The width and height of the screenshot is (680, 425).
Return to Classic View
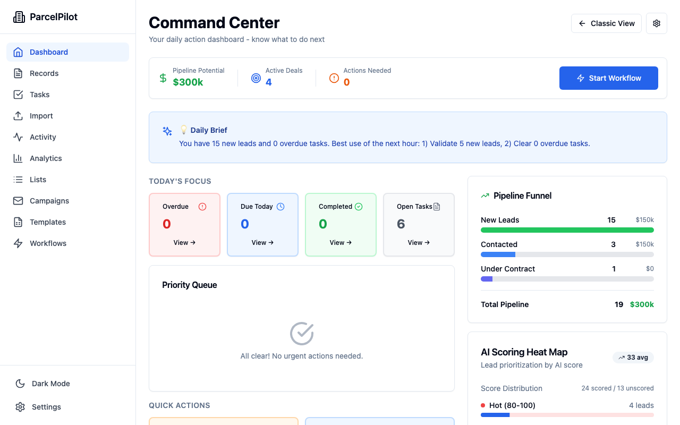coord(606,23)
